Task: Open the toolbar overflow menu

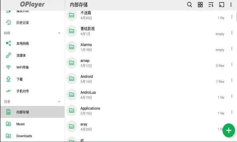Action: [231, 5]
